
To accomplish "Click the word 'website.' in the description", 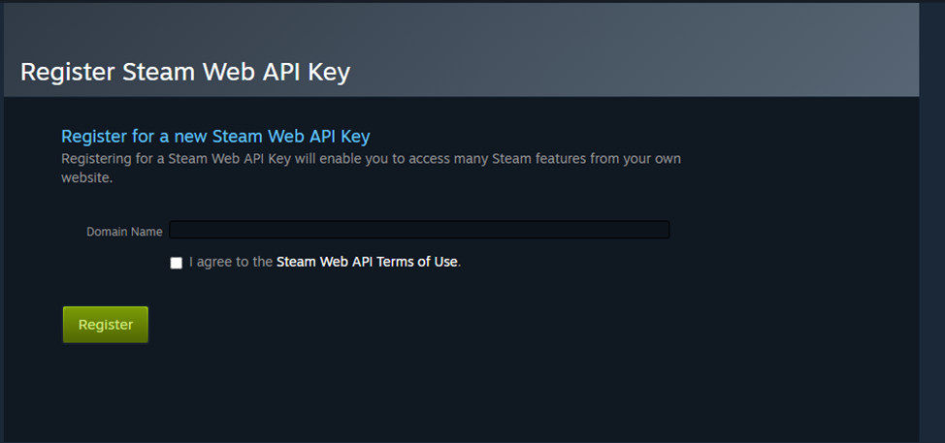I will (87, 178).
